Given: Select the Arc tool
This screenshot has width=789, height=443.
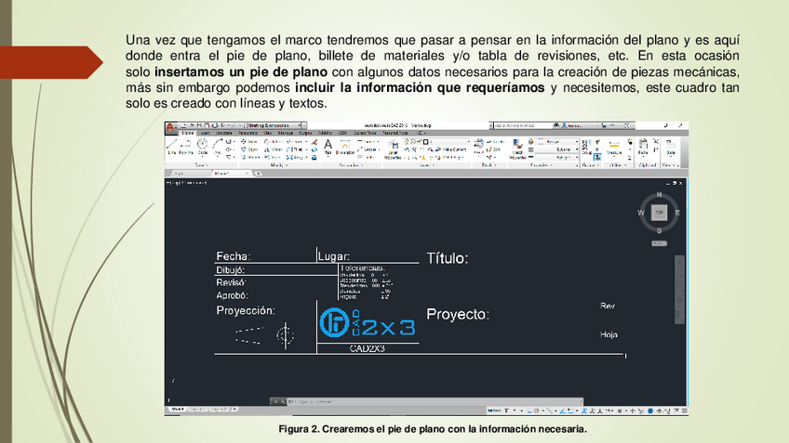Looking at the screenshot, I should click(218, 147).
